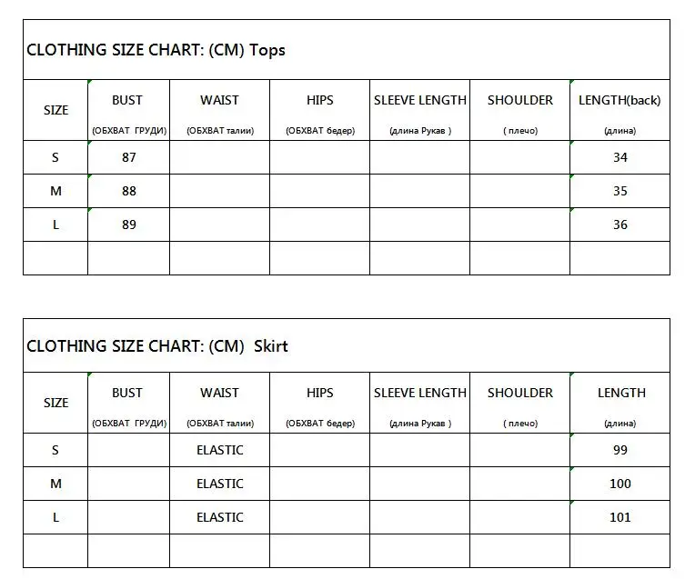Select back length value 34
685x579 pixels.
(620, 157)
